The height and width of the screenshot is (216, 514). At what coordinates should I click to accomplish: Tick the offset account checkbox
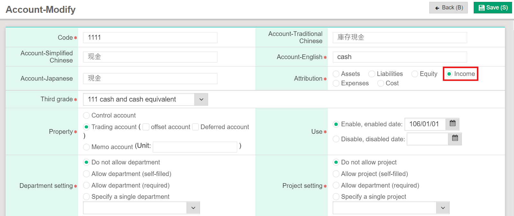146,127
